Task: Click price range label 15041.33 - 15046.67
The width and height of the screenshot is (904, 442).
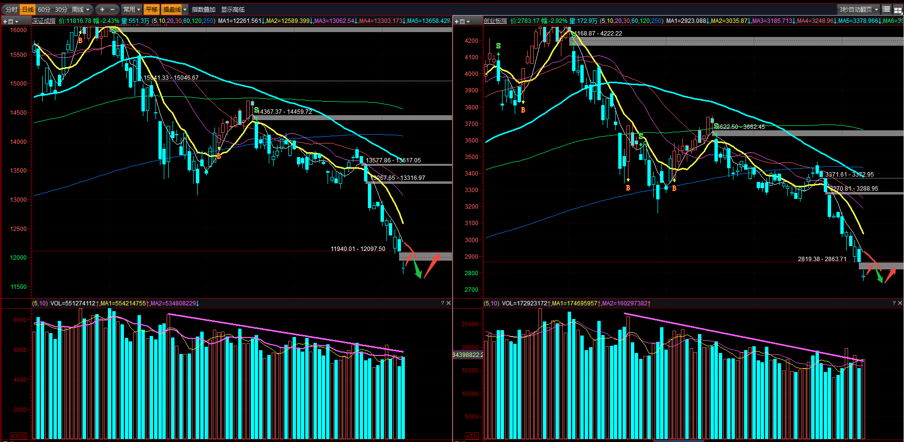Action: click(171, 78)
